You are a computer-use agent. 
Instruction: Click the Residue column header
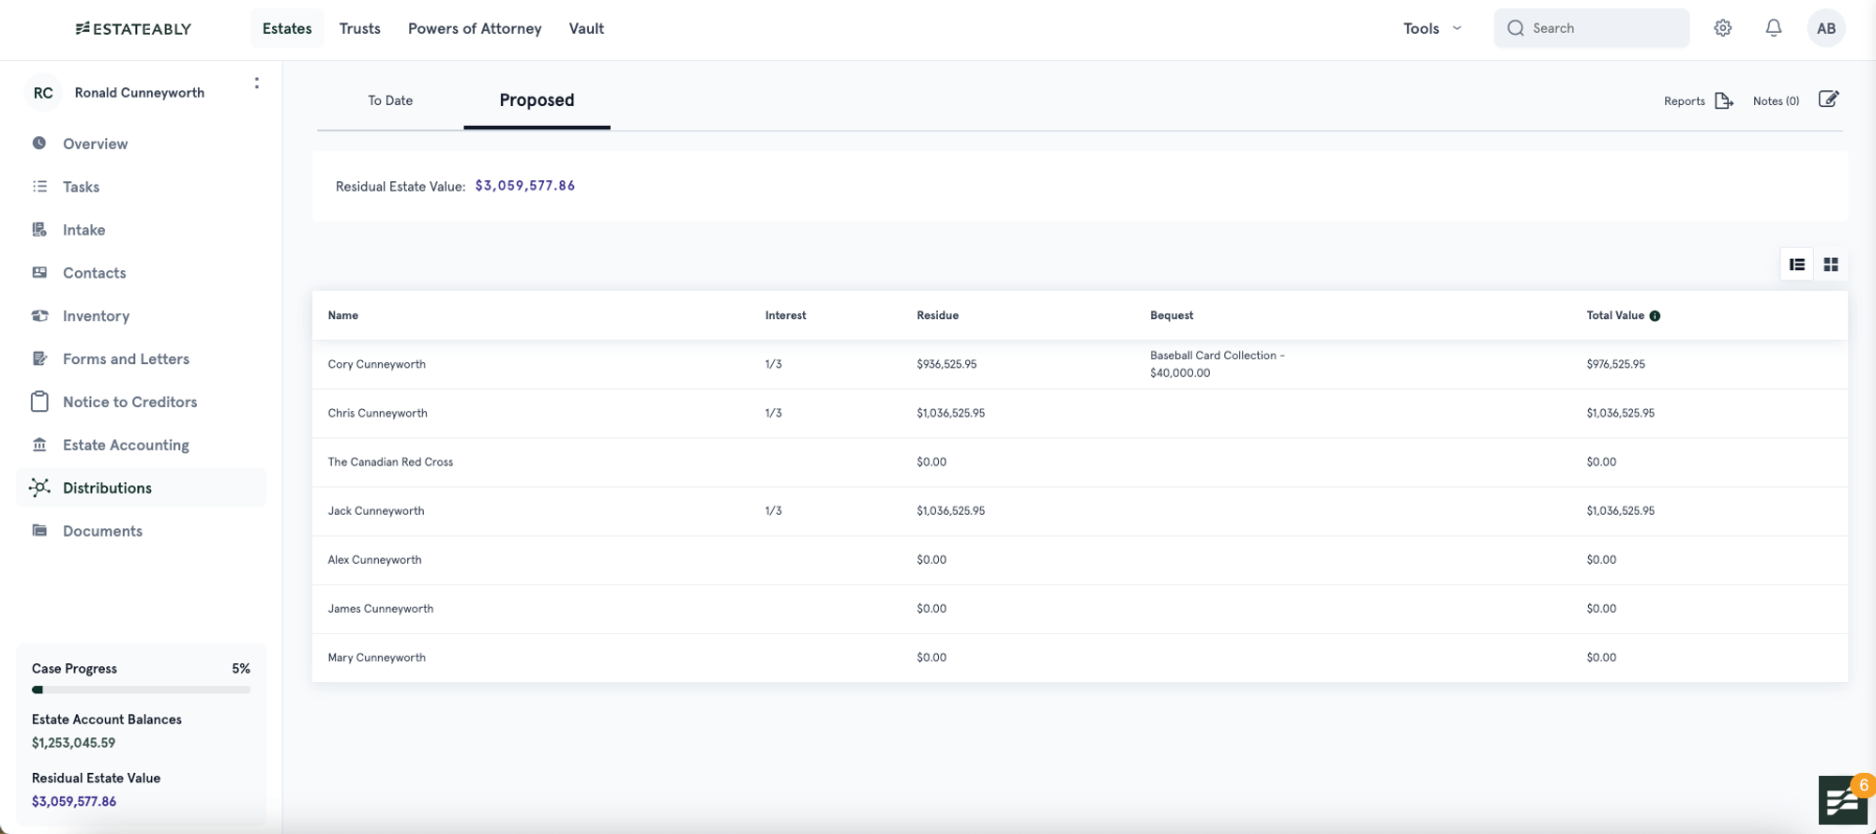coord(937,315)
